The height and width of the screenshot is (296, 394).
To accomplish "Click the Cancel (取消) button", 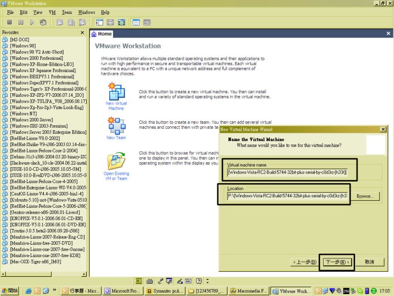I will pos(369,262).
